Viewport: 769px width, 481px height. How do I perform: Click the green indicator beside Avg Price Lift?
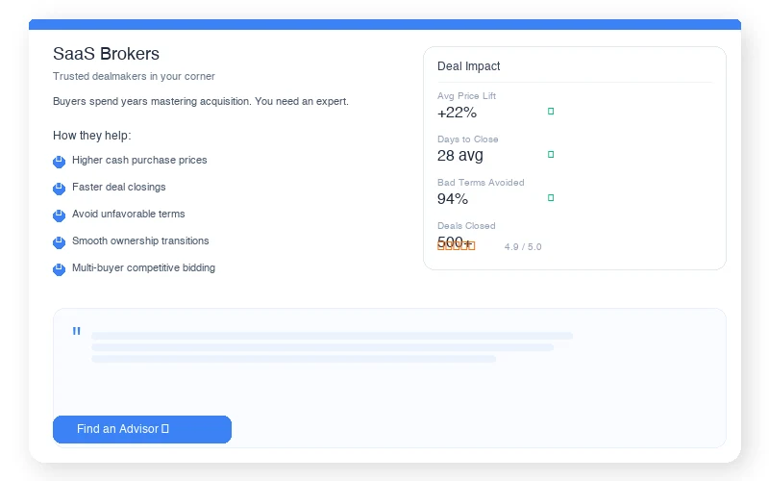pos(551,112)
